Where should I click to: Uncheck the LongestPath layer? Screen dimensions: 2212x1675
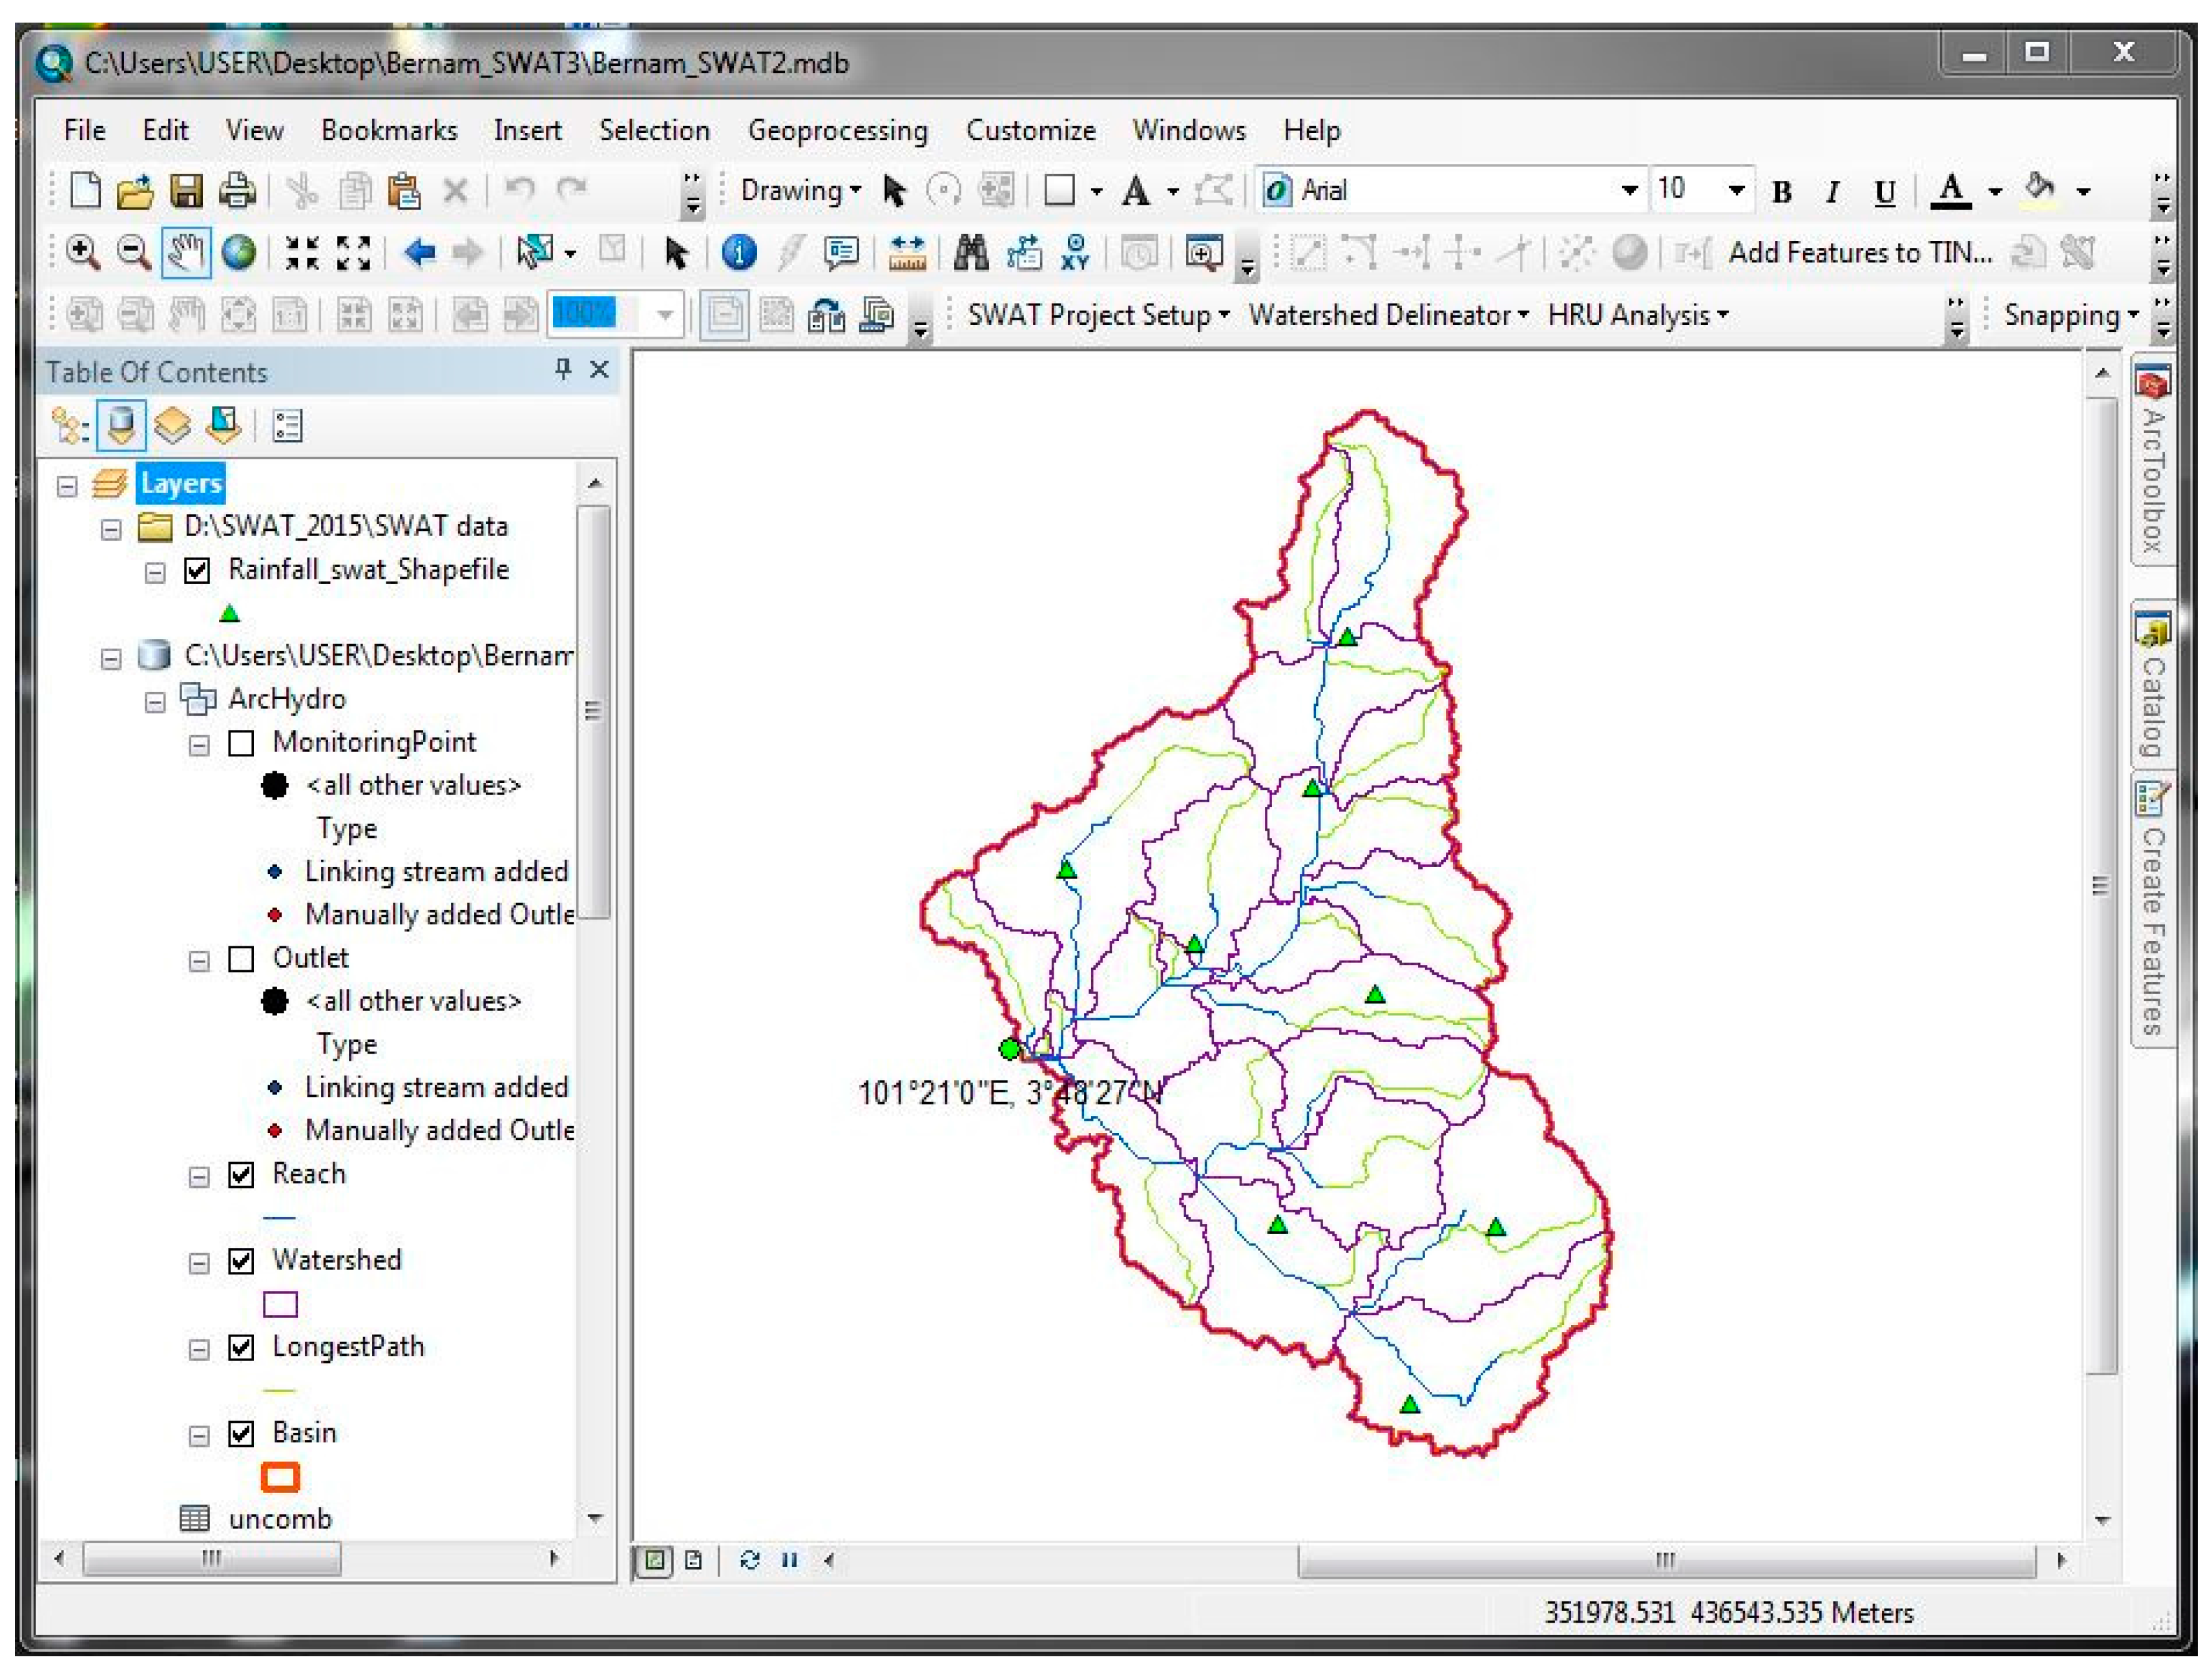pos(241,1348)
